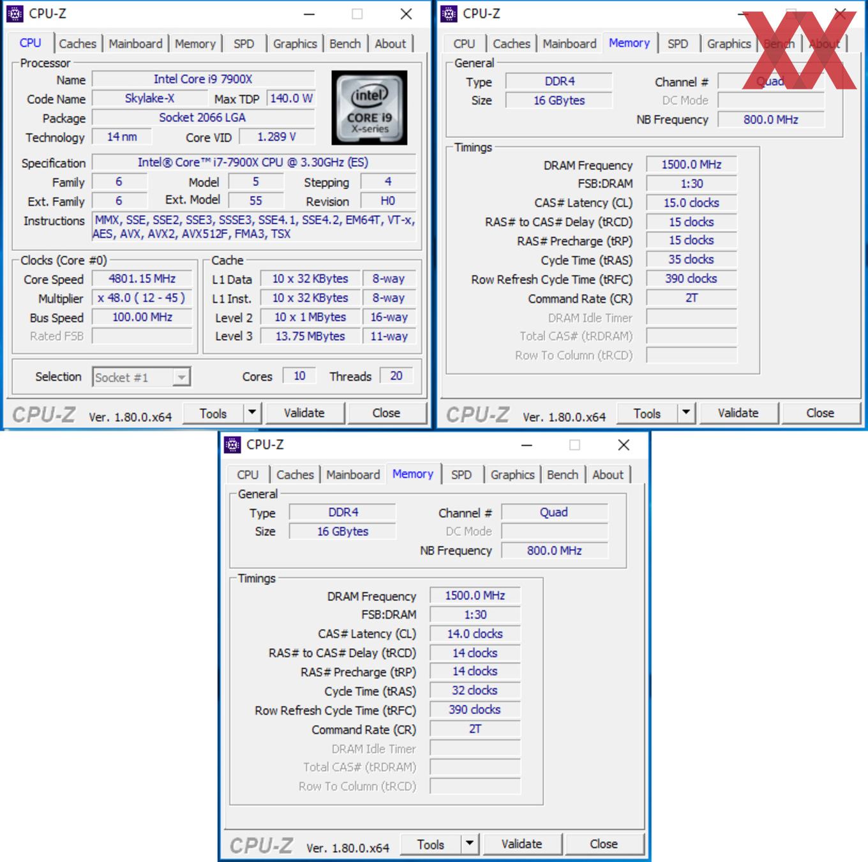This screenshot has height=862, width=868.
Task: Click Core VID value 1.289 V
Action: (277, 137)
